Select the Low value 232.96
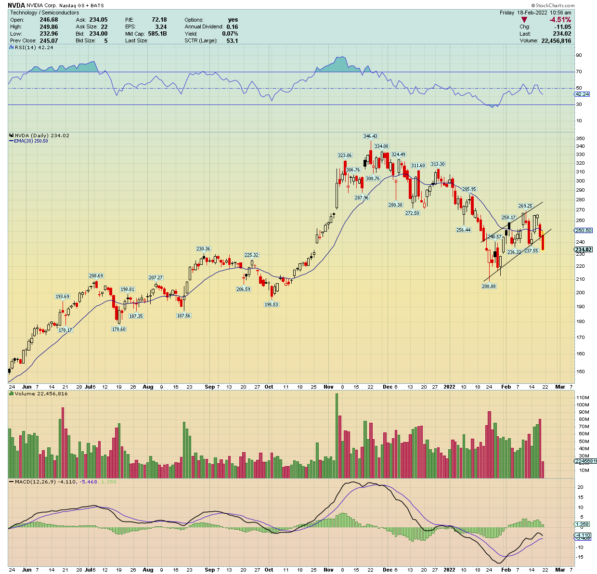The image size is (597, 574). coord(49,34)
